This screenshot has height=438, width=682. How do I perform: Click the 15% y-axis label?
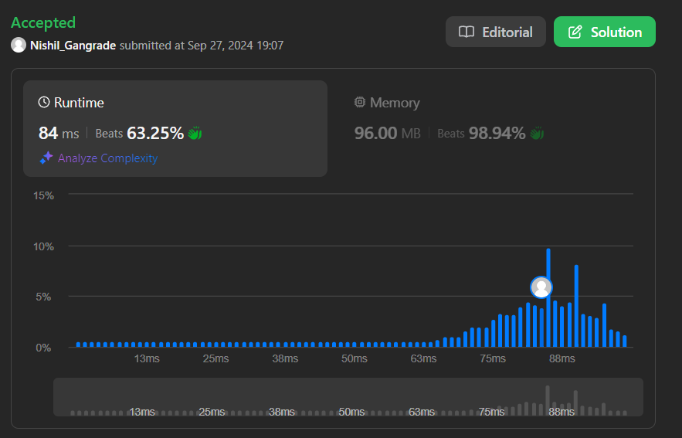pyautogui.click(x=43, y=195)
